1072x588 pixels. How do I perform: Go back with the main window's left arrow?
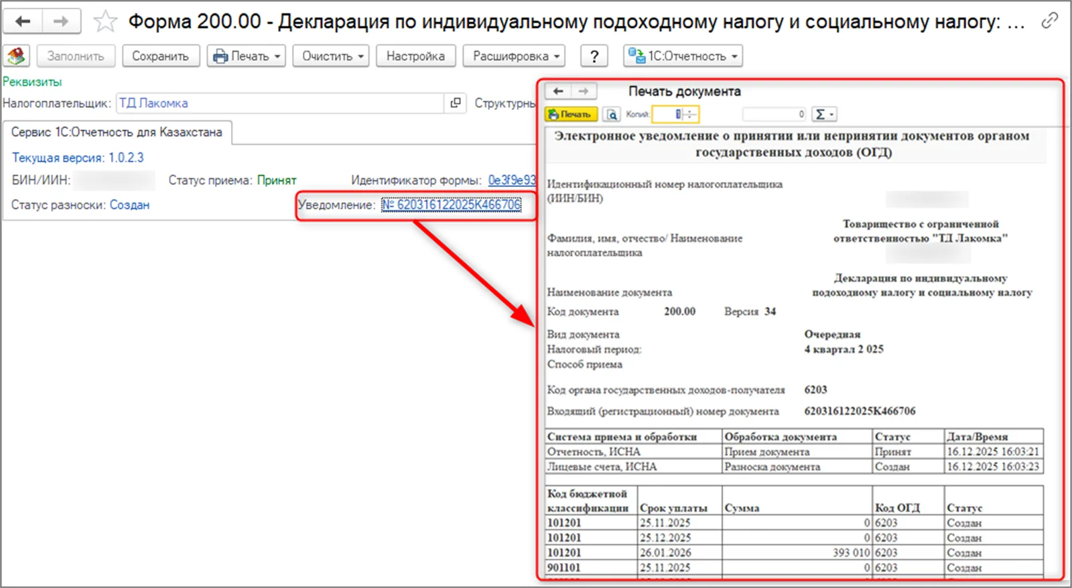(23, 21)
